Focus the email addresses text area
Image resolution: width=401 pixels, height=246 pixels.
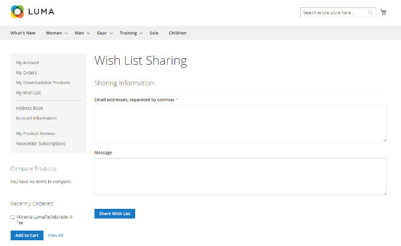coord(240,124)
